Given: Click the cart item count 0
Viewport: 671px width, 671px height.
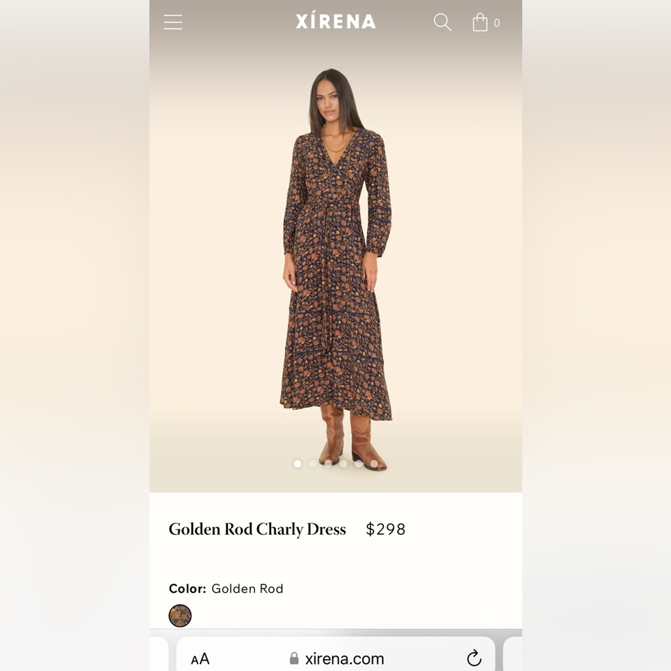Looking at the screenshot, I should 497,23.
